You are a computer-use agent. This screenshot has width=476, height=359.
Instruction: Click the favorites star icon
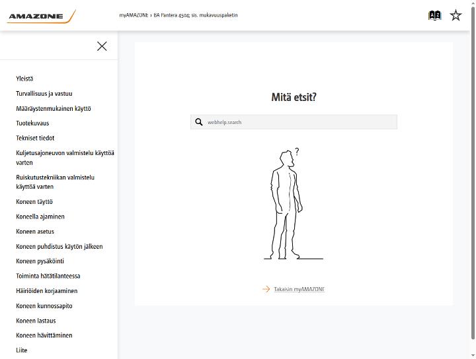456,15
